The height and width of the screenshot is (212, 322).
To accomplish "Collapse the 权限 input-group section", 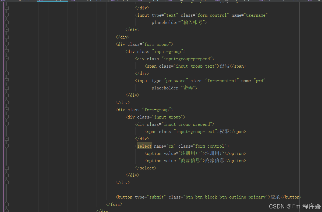I will point(6,117).
